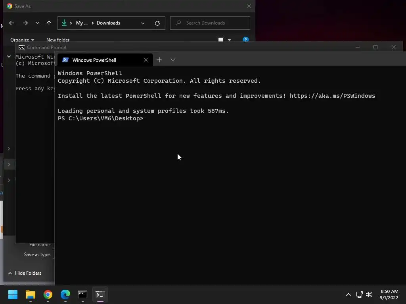
Task: Open the Organize menu
Action: coord(22,40)
